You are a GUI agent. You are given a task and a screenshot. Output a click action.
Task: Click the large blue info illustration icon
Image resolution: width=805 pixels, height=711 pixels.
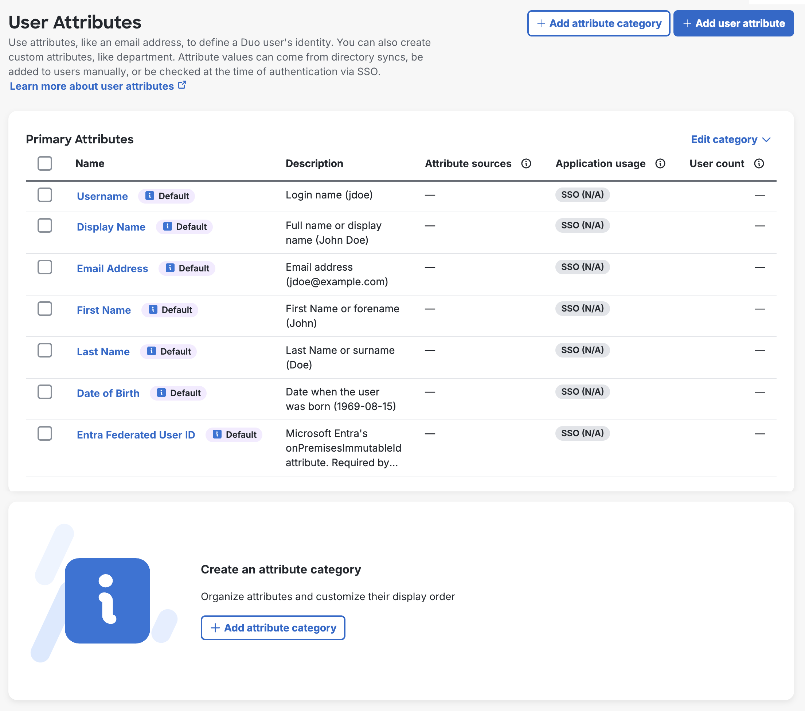pyautogui.click(x=107, y=600)
